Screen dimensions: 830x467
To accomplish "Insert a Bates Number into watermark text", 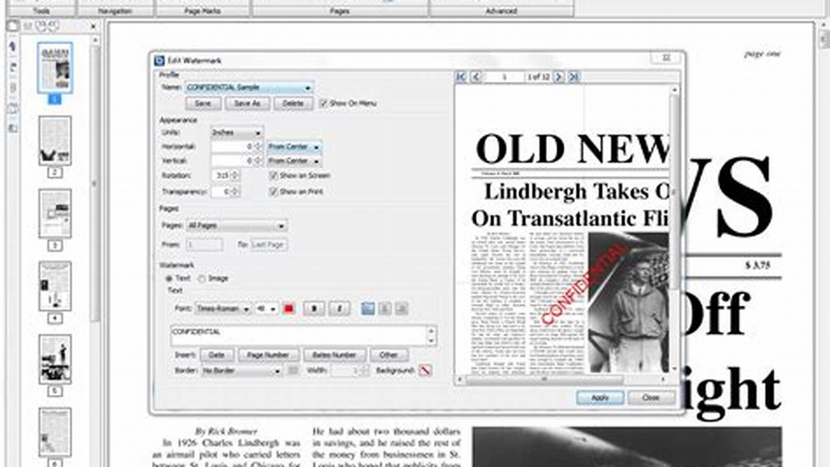I will pyautogui.click(x=336, y=355).
